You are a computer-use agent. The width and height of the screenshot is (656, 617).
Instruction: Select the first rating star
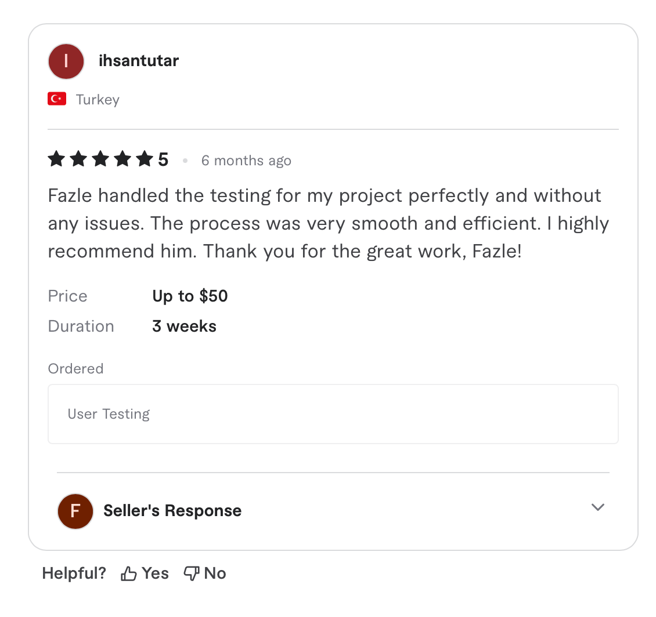(x=56, y=158)
